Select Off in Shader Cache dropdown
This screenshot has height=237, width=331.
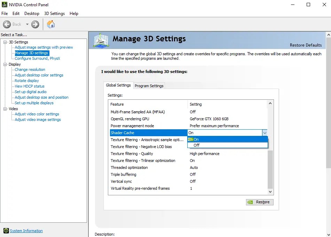(x=197, y=145)
